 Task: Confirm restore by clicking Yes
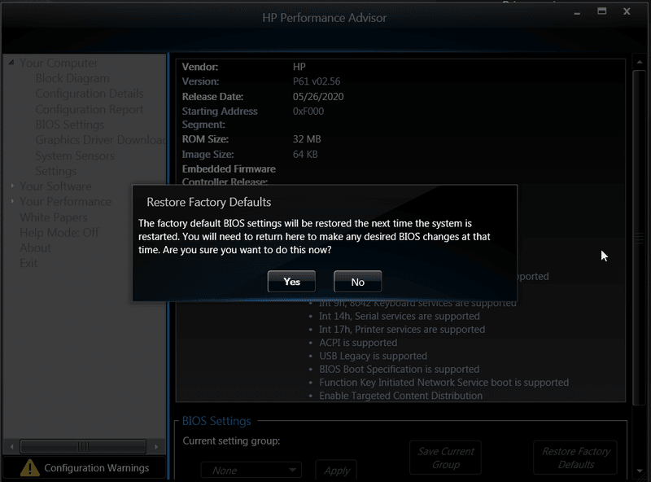pyautogui.click(x=291, y=282)
